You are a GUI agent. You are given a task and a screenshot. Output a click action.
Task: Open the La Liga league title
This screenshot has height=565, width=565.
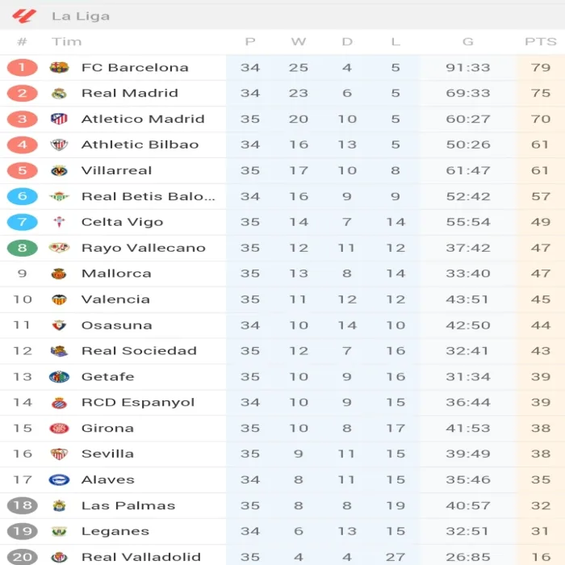[x=81, y=16]
